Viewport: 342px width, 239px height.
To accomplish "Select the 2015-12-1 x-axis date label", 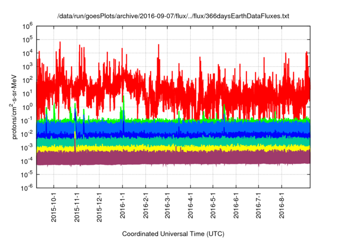I will (99, 207).
